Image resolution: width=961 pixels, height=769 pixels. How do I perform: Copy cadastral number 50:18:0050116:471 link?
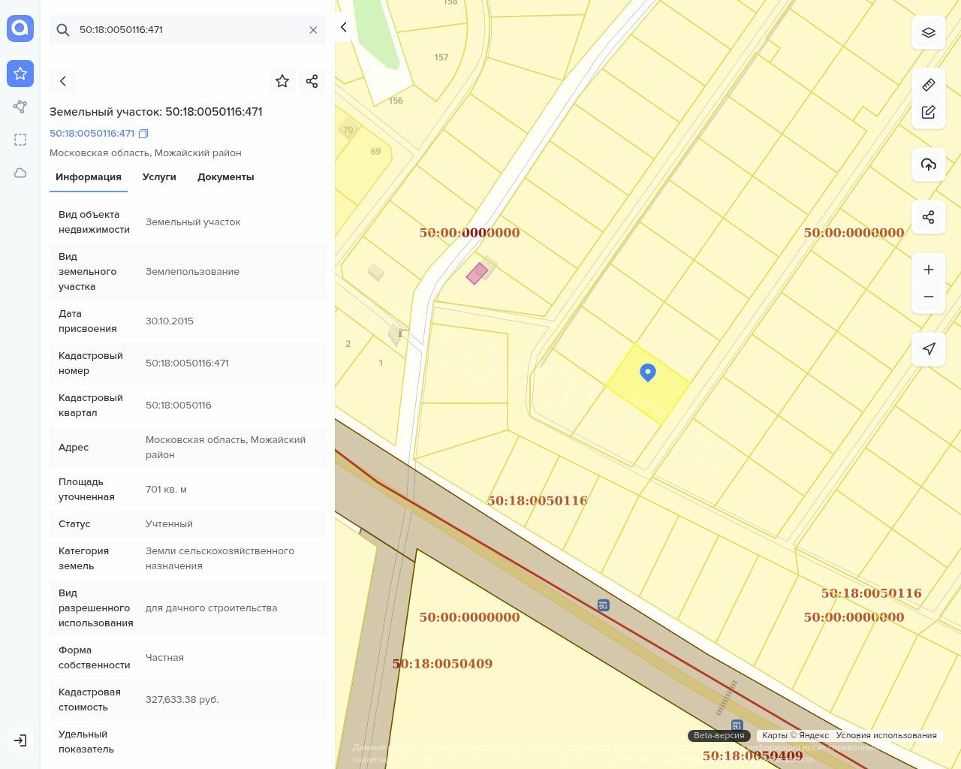click(x=143, y=134)
